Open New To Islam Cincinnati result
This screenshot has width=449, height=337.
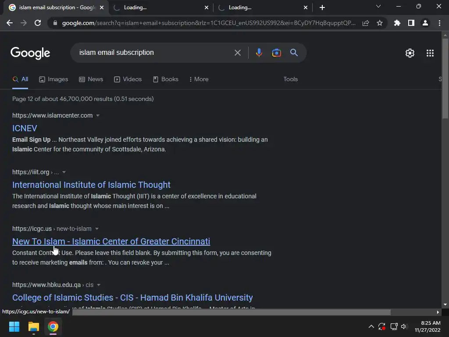111,241
